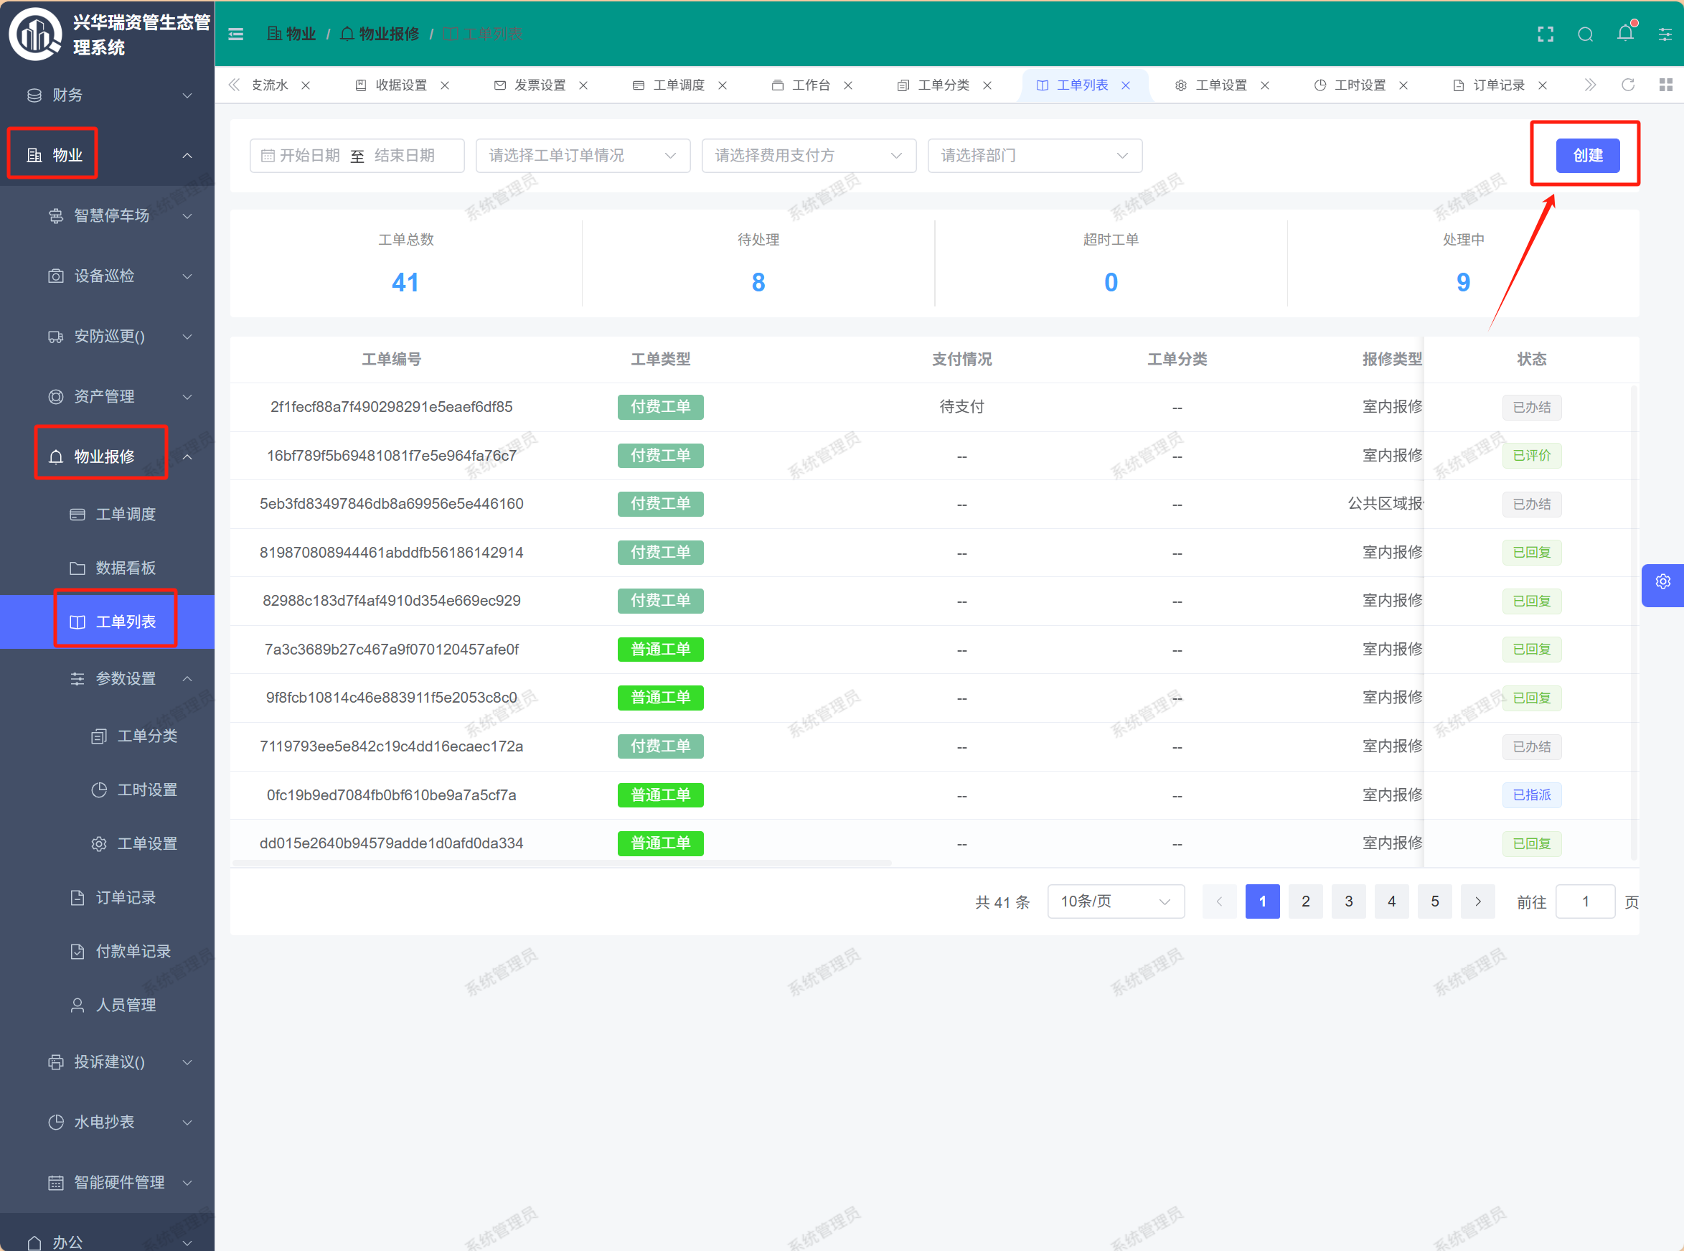Viewport: 1684px width, 1251px height.
Task: Click the table horizontal scrollbar
Action: 562,863
